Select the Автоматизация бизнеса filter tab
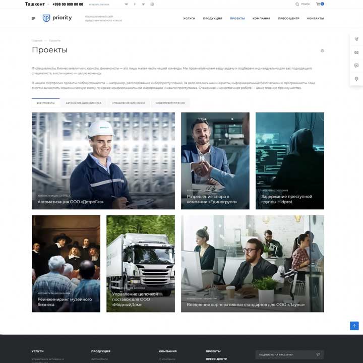 83,103
